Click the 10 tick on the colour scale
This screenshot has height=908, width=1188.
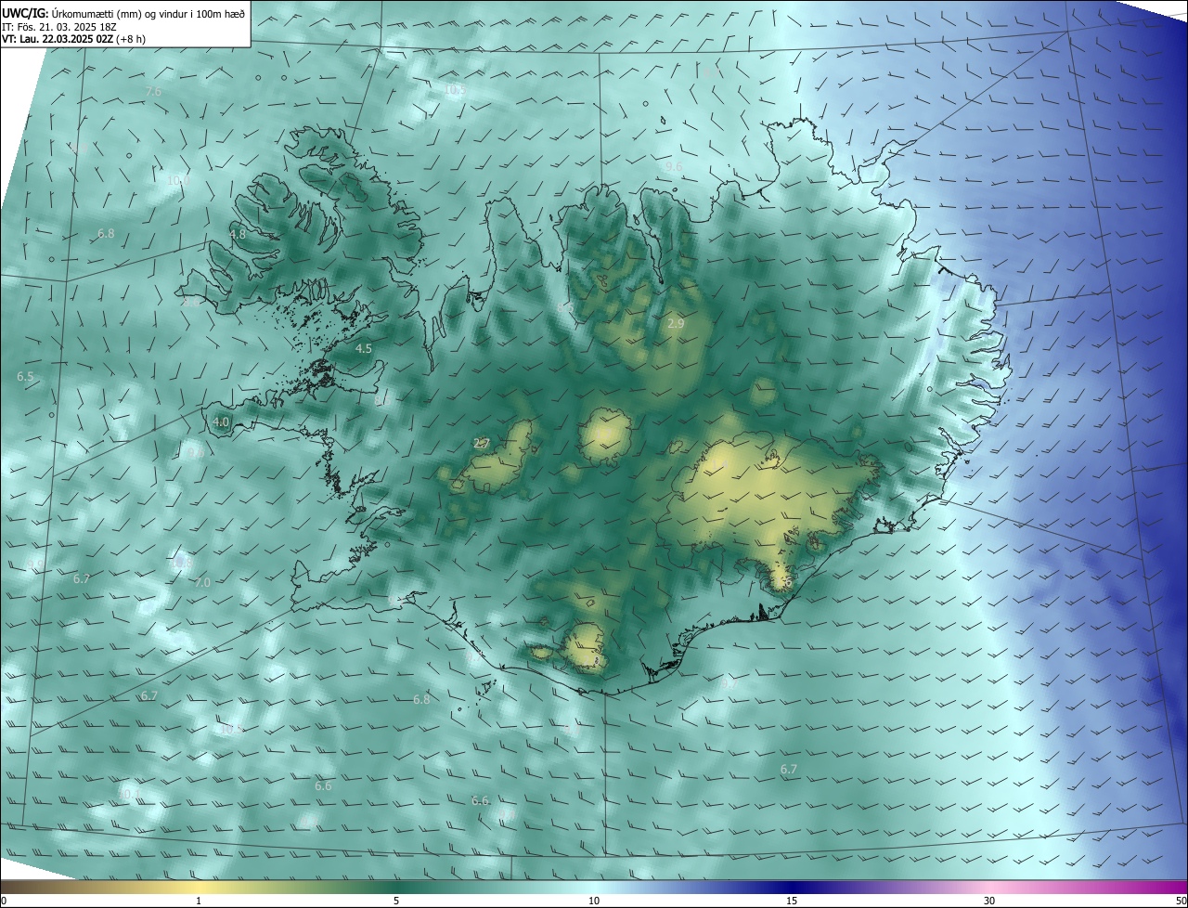coord(594,901)
